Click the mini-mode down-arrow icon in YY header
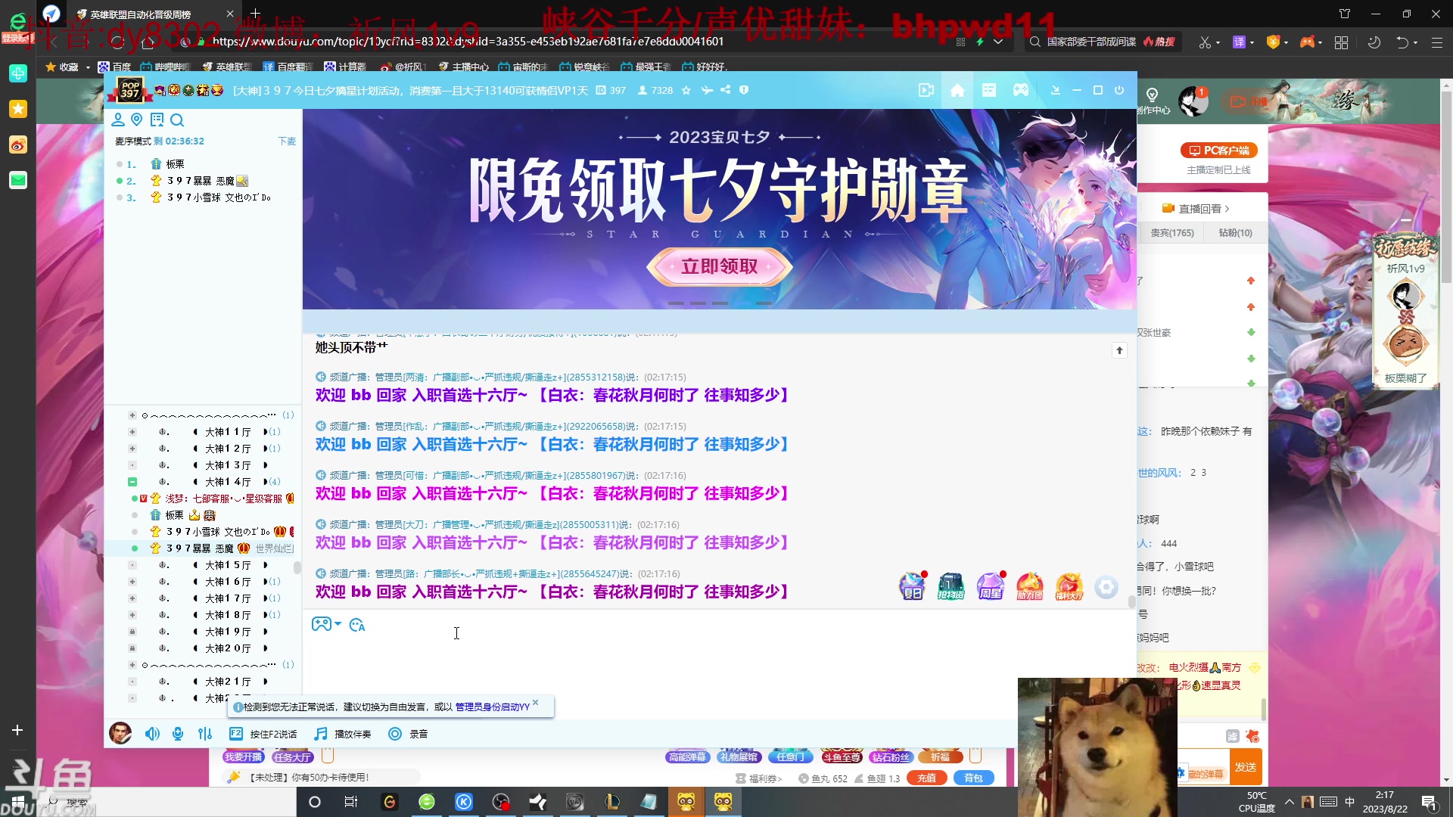 click(x=1056, y=90)
